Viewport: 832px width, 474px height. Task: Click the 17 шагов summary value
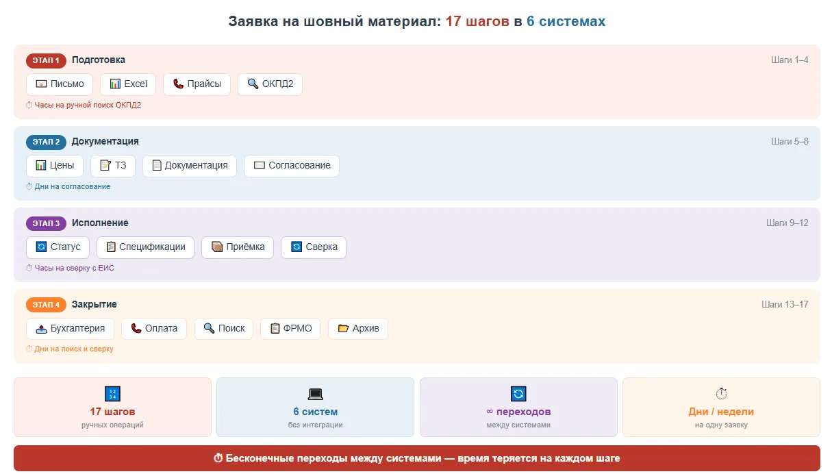112,412
